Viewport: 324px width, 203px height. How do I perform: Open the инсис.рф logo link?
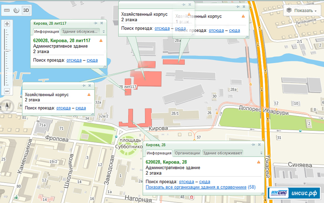point(294,193)
